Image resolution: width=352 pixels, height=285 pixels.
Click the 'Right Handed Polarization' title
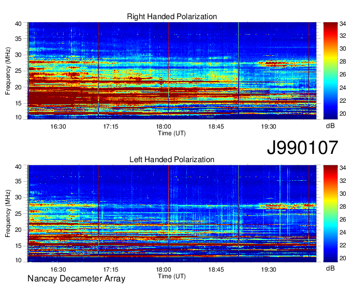(172, 17)
